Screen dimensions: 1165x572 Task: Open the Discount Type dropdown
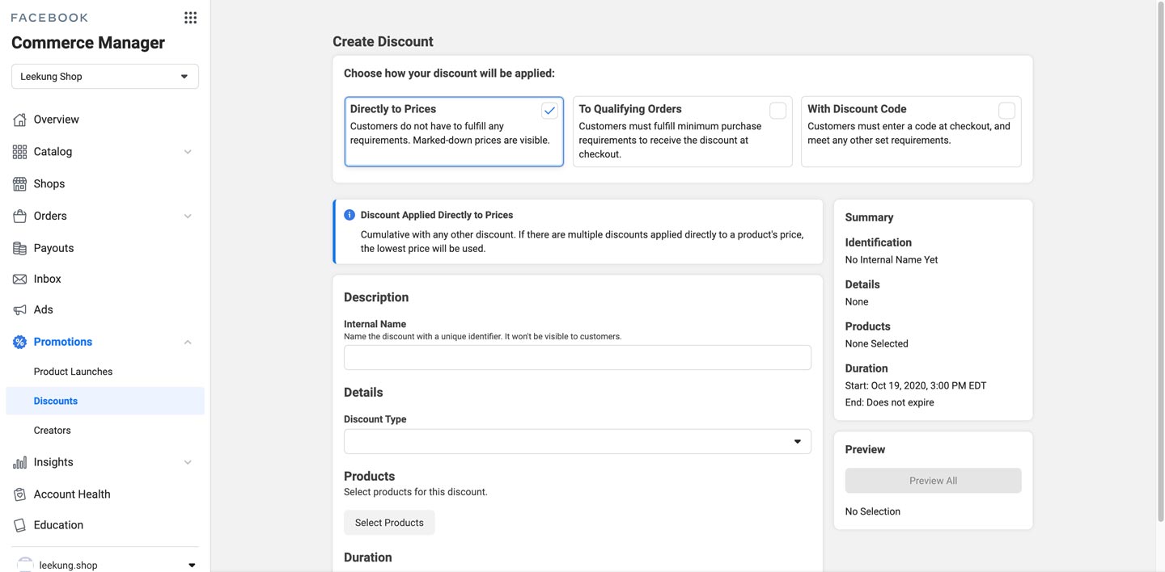[x=577, y=441]
